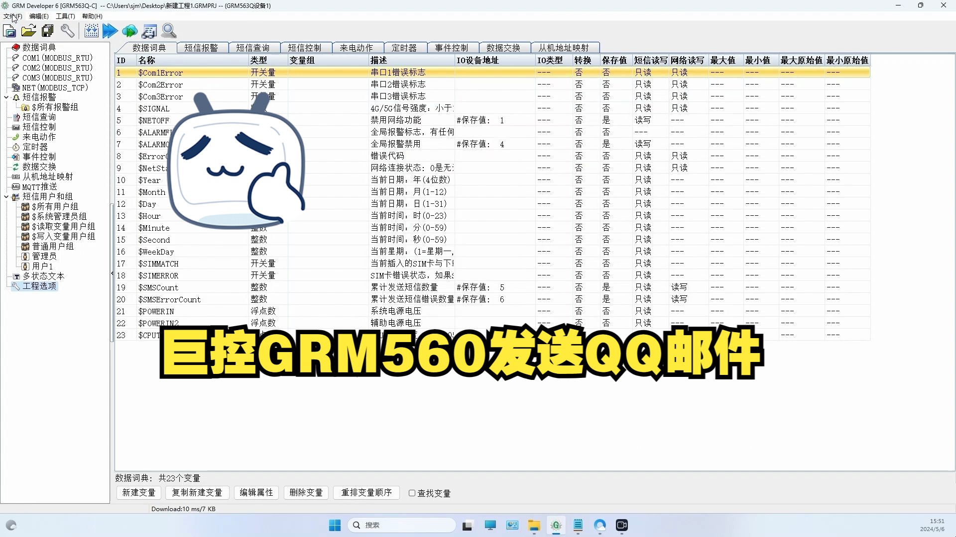Image resolution: width=956 pixels, height=537 pixels.
Task: Switch to the 数据交换 tab
Action: pos(503,48)
